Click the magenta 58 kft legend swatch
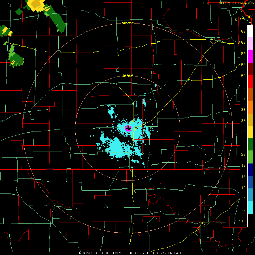This screenshot has height=255, width=255. click(x=250, y=56)
